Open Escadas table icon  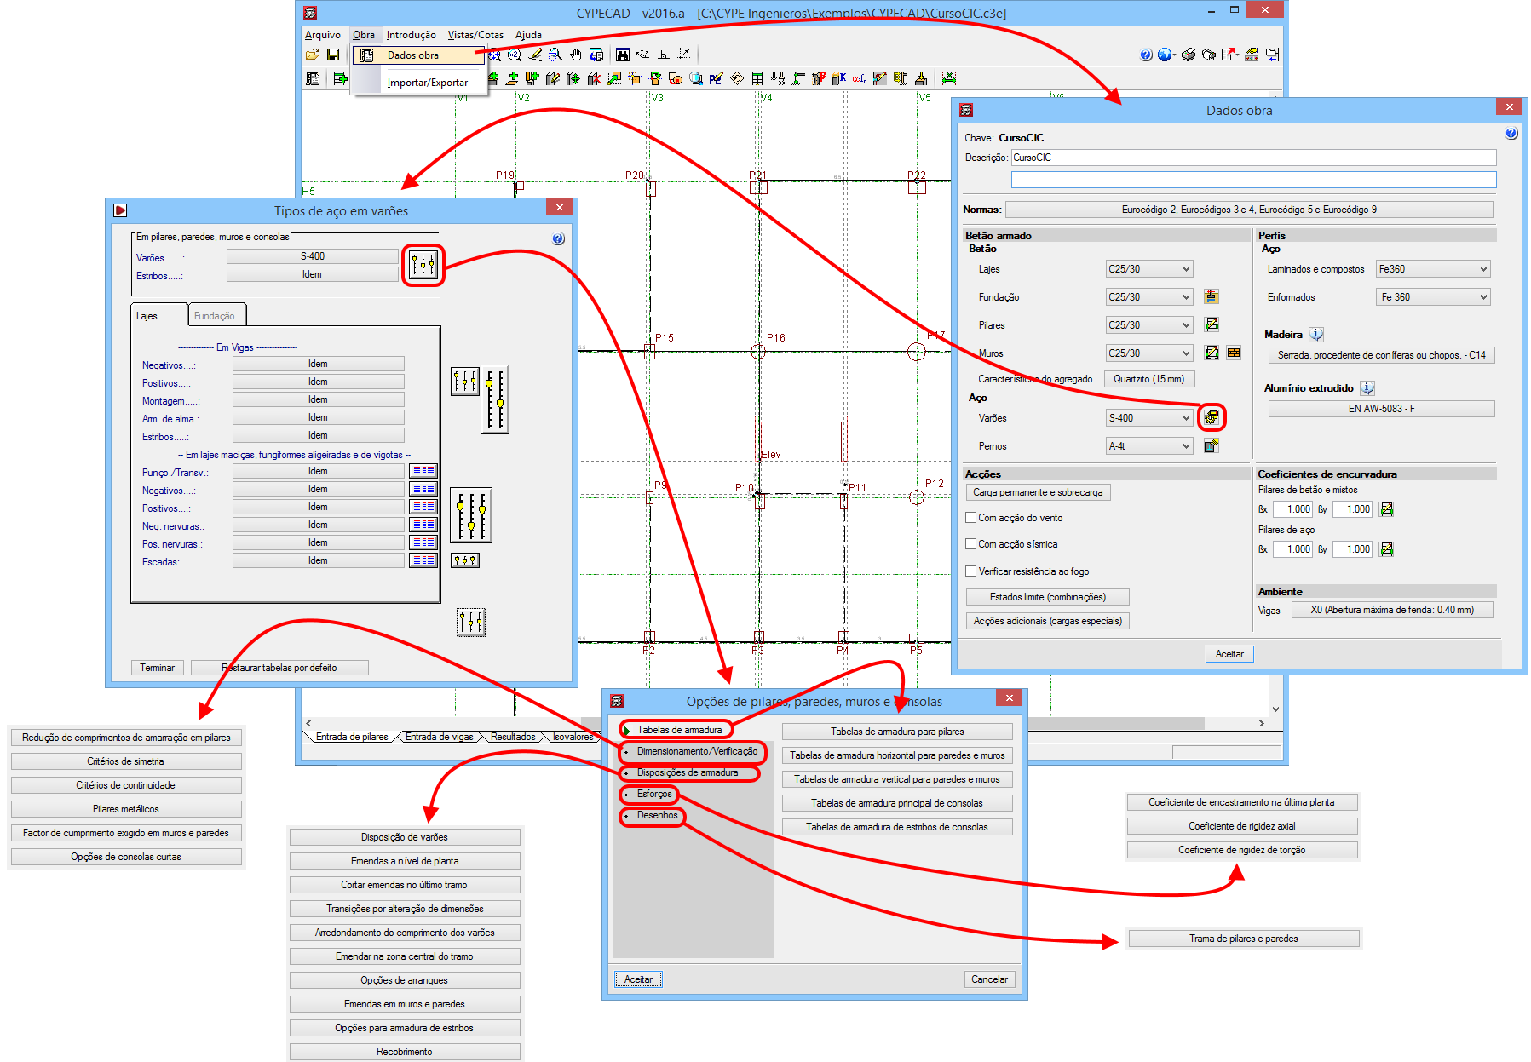(423, 560)
